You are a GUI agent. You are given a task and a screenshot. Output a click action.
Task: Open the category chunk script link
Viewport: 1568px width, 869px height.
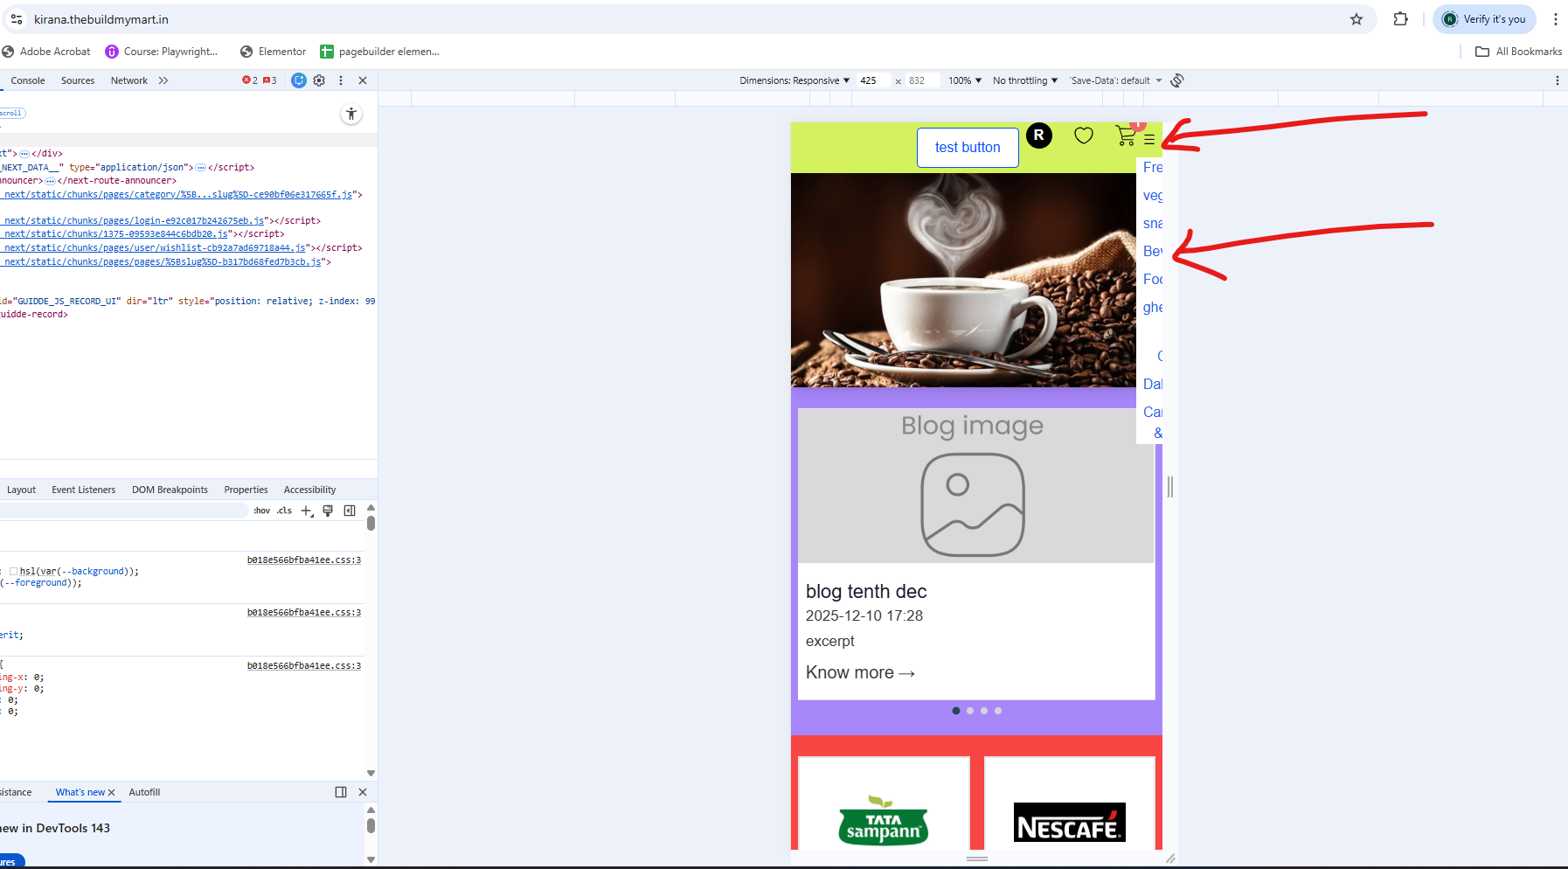coord(177,195)
